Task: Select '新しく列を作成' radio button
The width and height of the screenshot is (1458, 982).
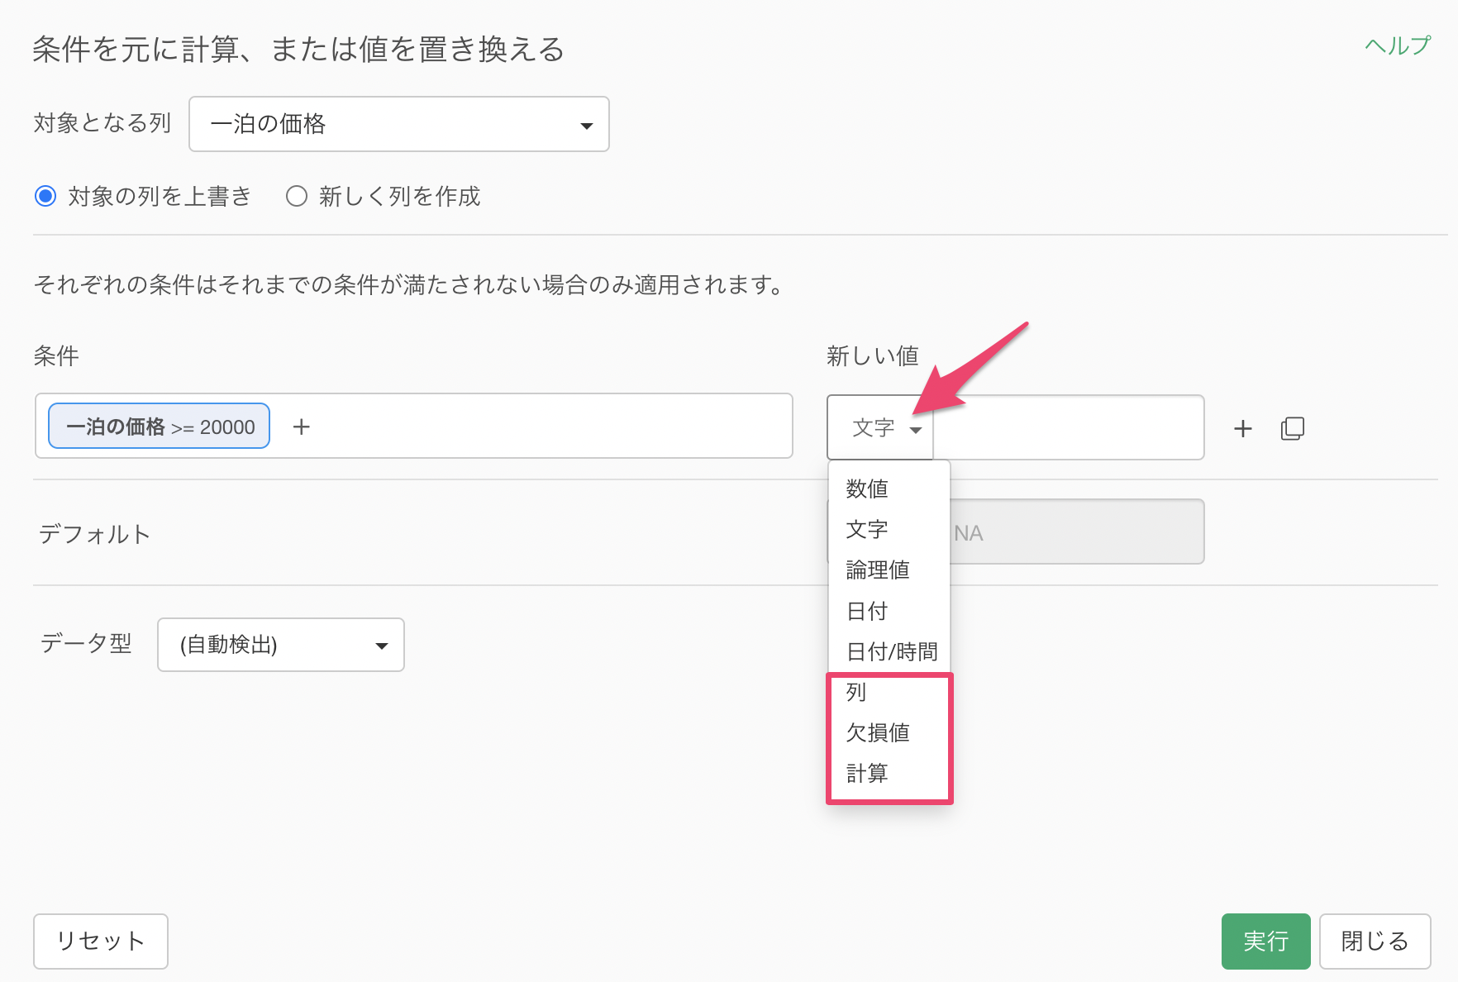Action: pyautogui.click(x=297, y=196)
